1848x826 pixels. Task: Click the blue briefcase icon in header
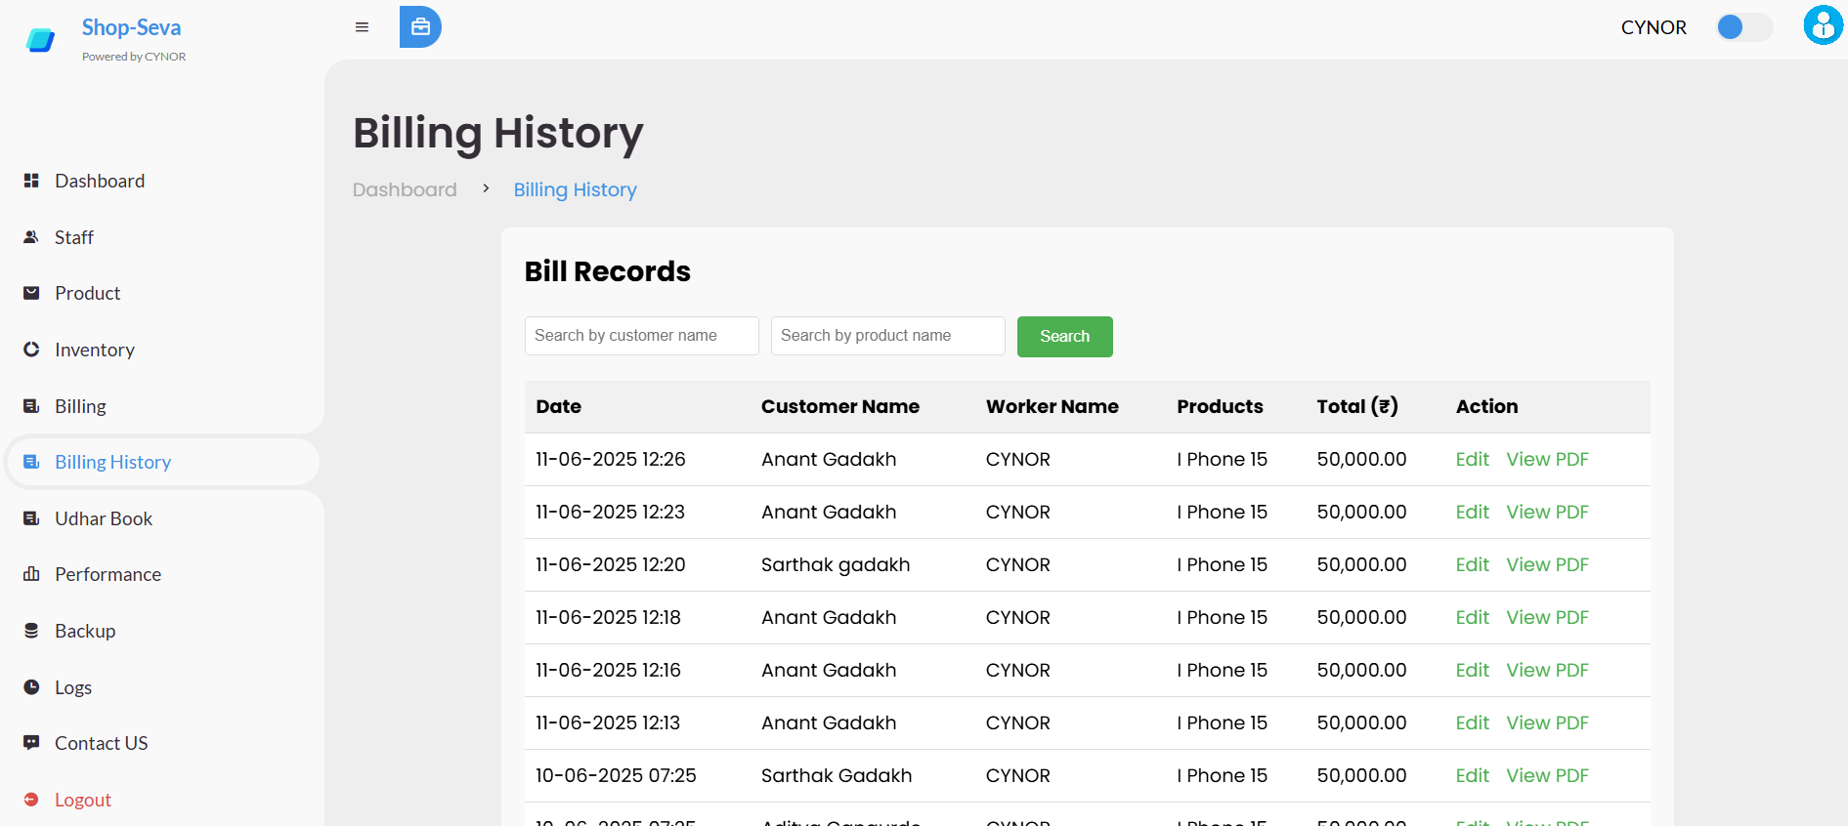pyautogui.click(x=420, y=27)
